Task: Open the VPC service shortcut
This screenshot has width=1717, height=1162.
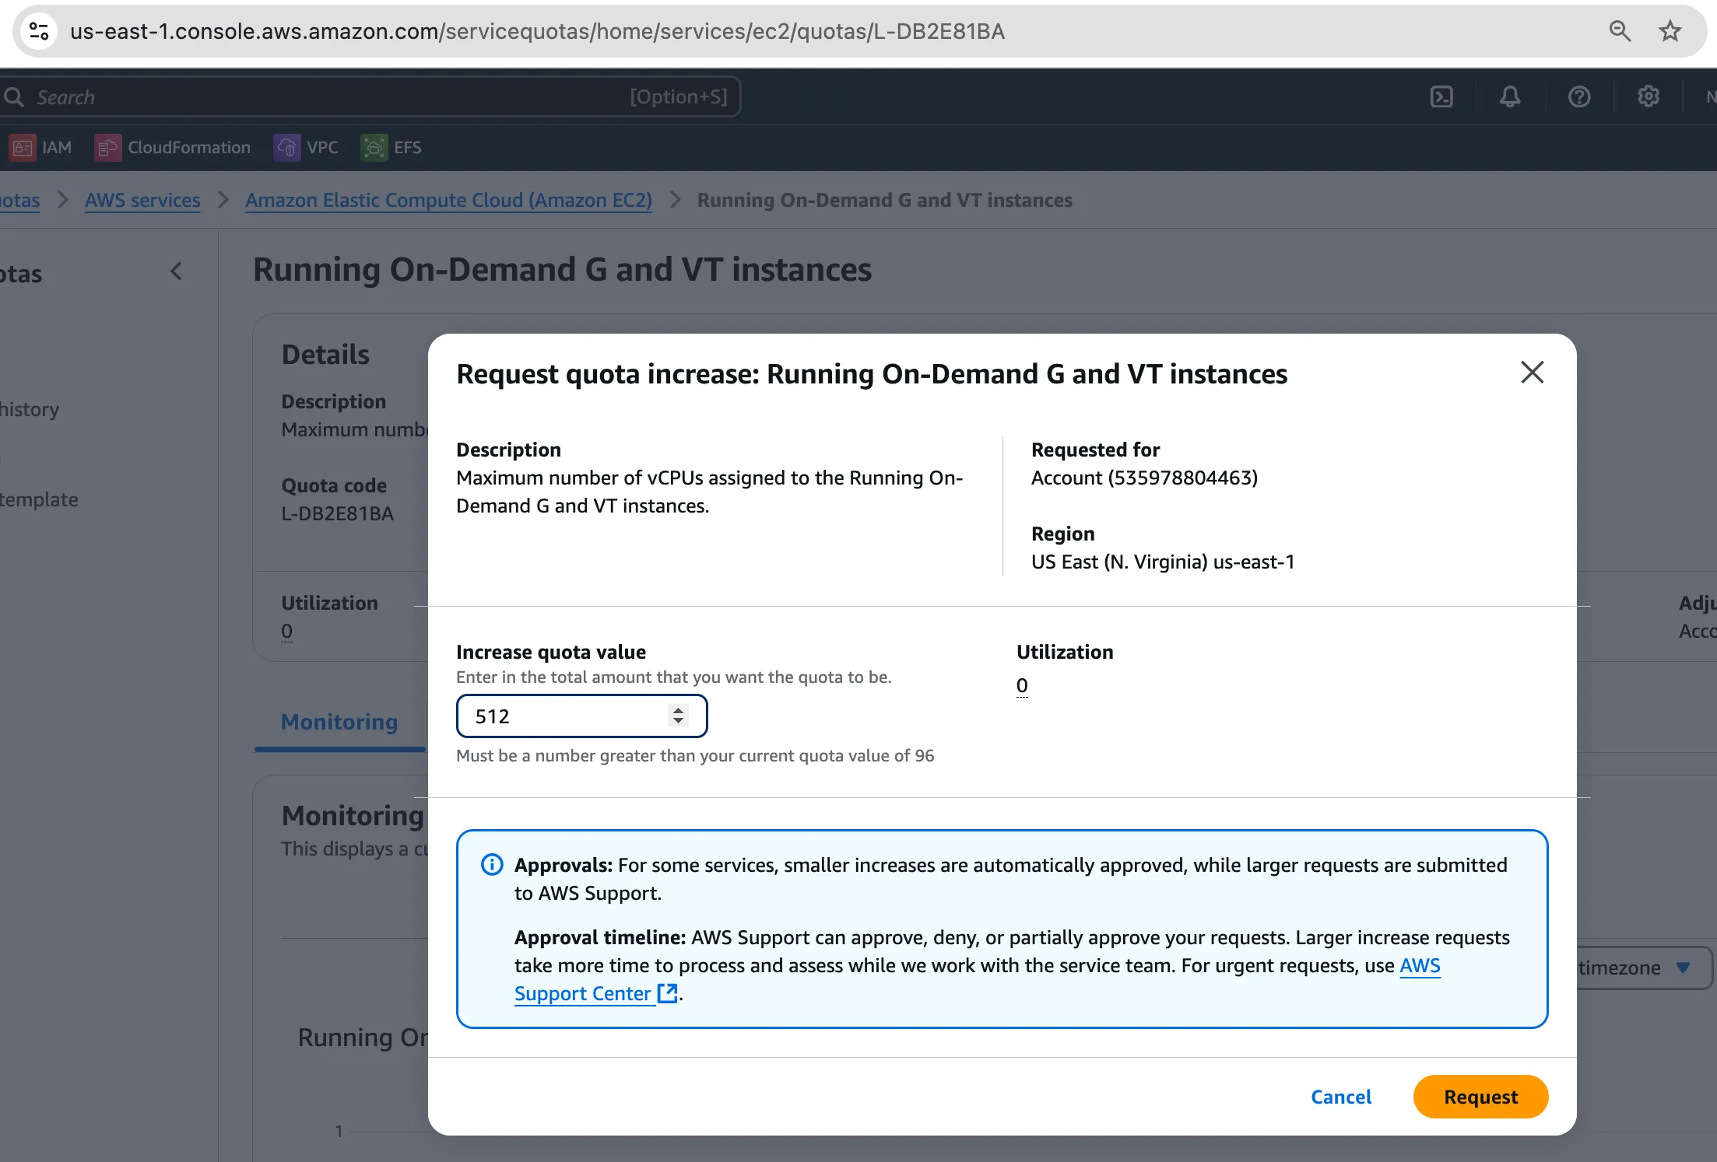Action: point(305,147)
